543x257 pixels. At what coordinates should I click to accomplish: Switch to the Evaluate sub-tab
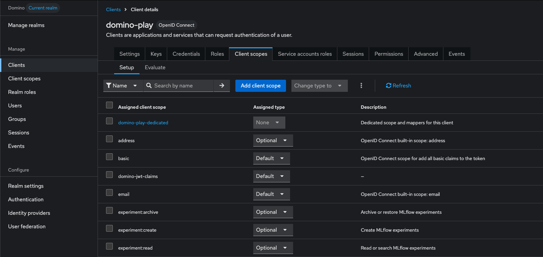[155, 68]
